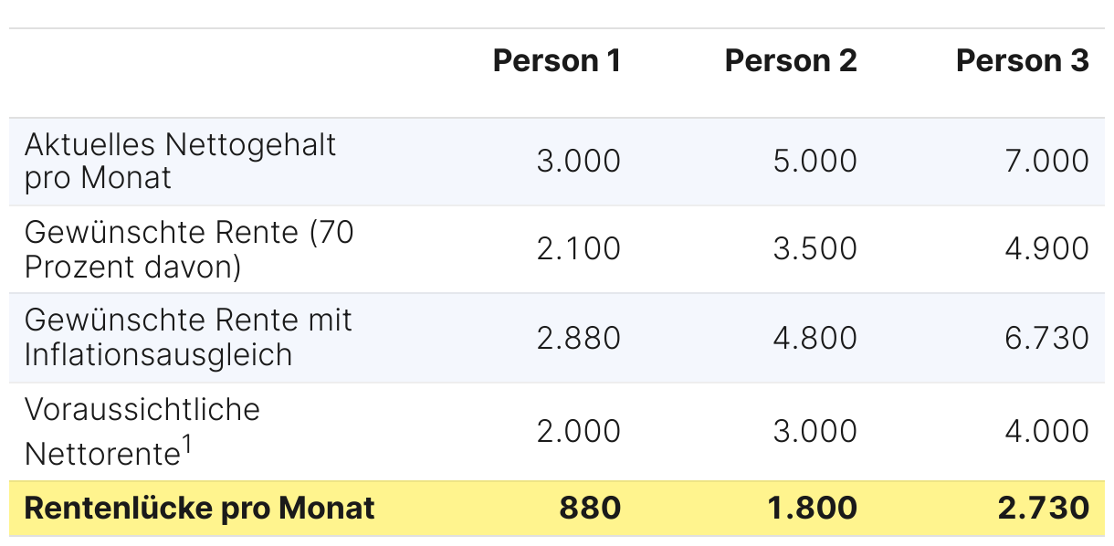Image resolution: width=1114 pixels, height=546 pixels.
Task: Click the 6.730 inflation-adjusted cell
Action: click(1046, 338)
